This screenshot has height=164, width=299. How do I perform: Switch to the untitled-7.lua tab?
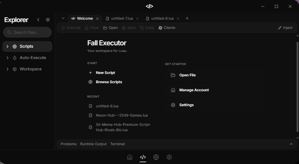[x=122, y=18]
